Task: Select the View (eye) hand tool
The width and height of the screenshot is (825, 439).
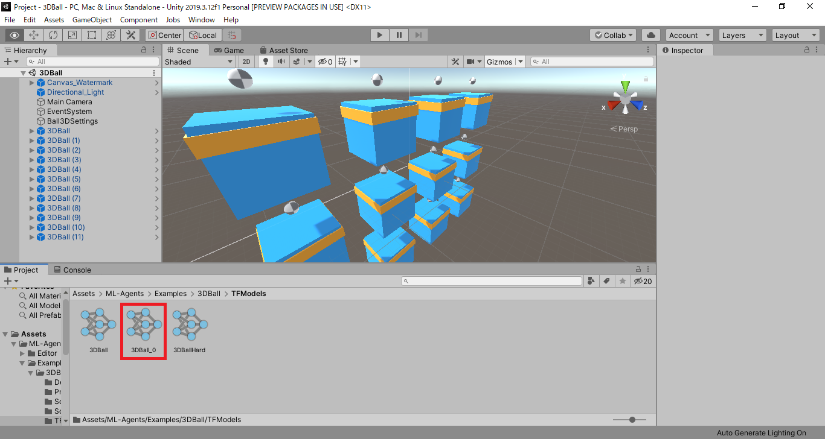Action: [x=14, y=35]
